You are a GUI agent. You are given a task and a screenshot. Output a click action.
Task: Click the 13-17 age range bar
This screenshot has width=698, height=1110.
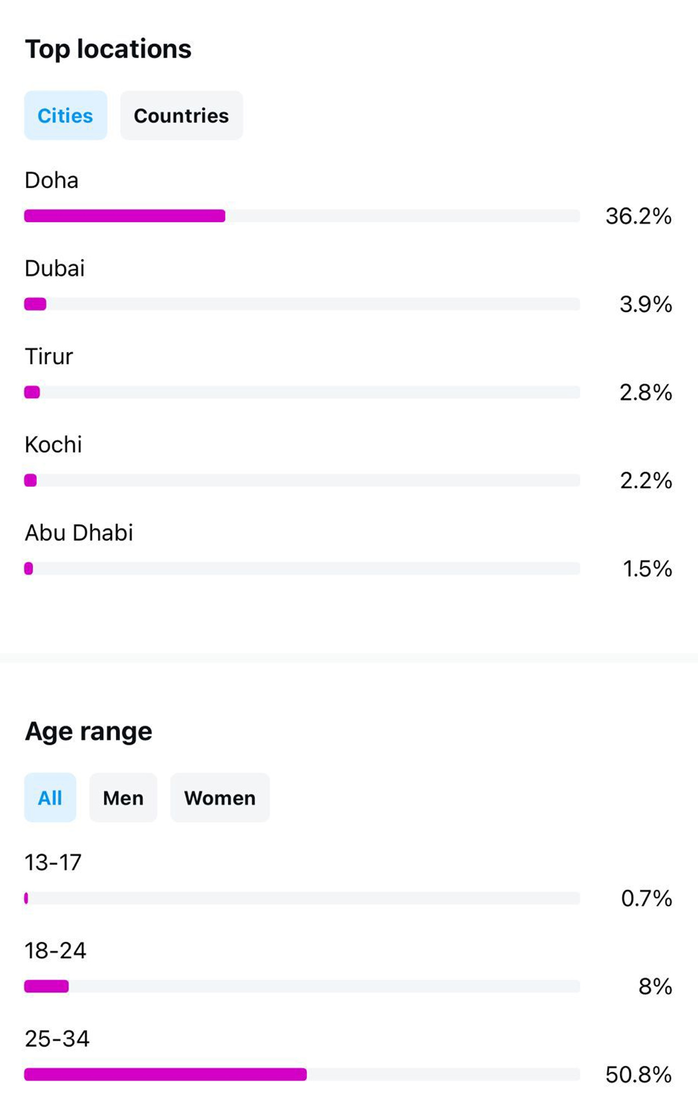point(302,898)
